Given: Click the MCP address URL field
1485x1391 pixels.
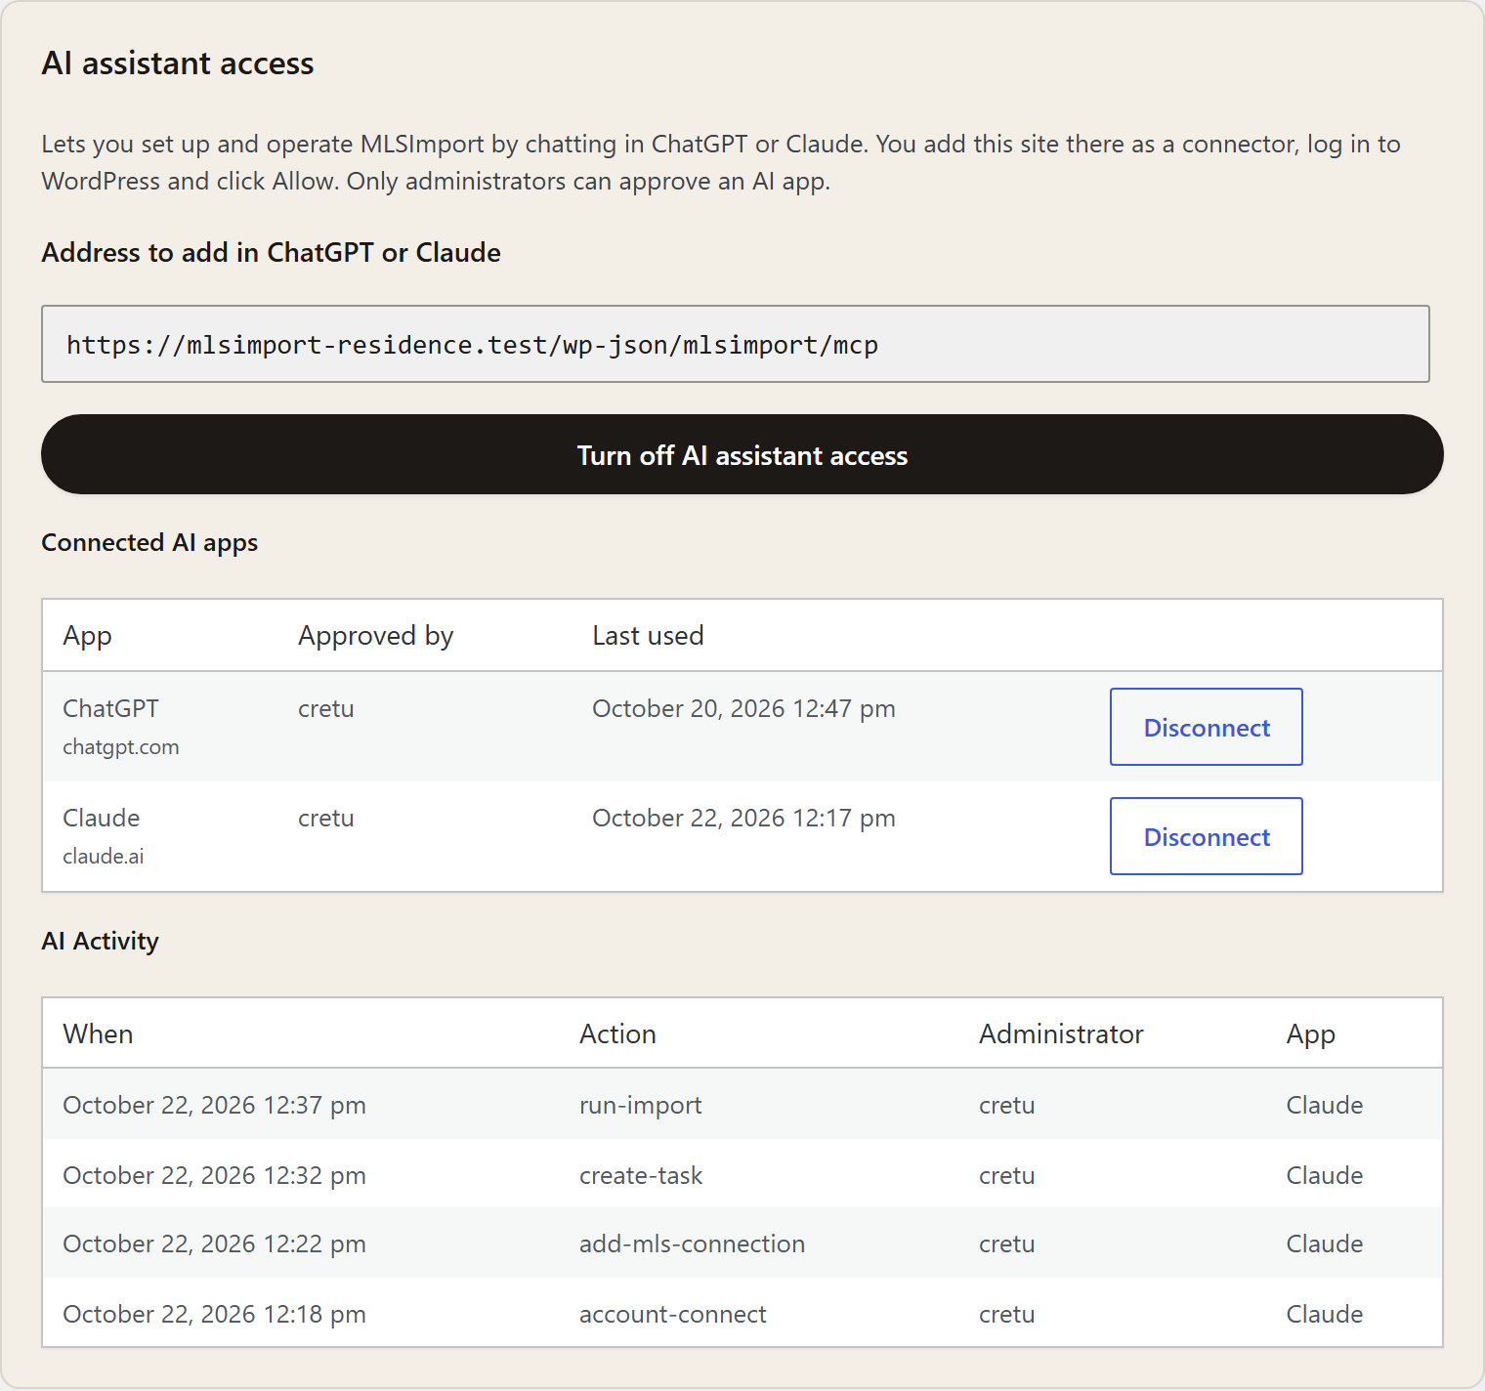Looking at the screenshot, I should point(735,344).
